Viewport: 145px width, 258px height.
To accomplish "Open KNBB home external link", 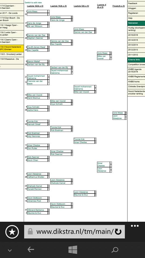I will click(136, 82).
